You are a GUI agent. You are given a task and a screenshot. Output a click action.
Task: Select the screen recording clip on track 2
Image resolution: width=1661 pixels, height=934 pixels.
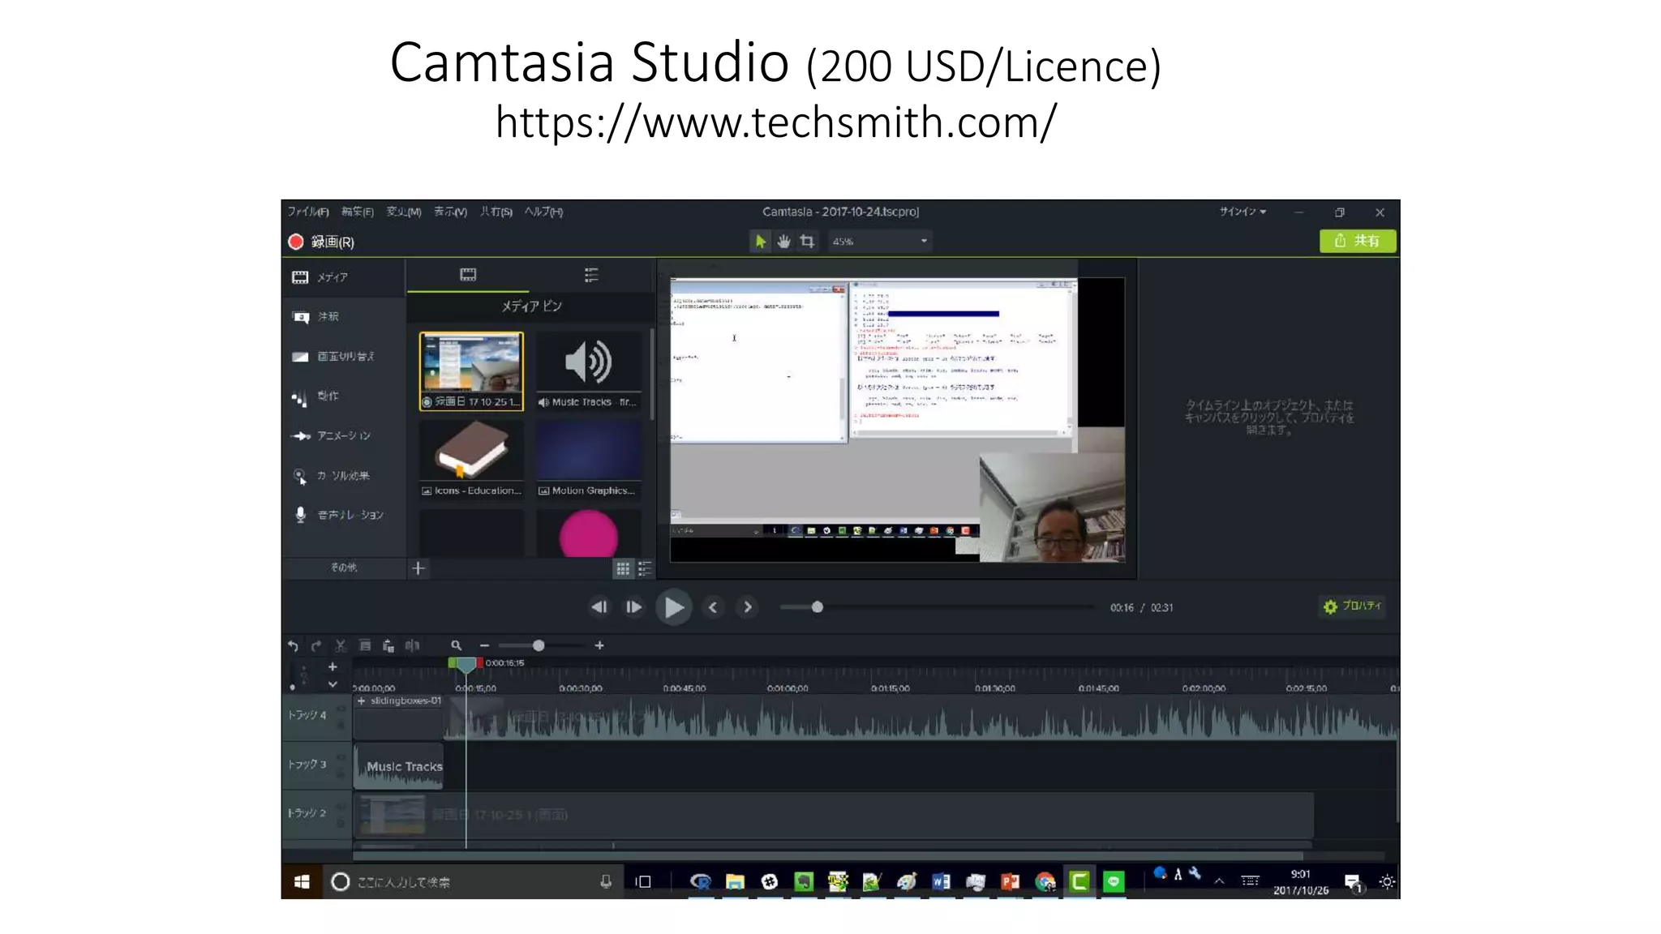tap(834, 815)
